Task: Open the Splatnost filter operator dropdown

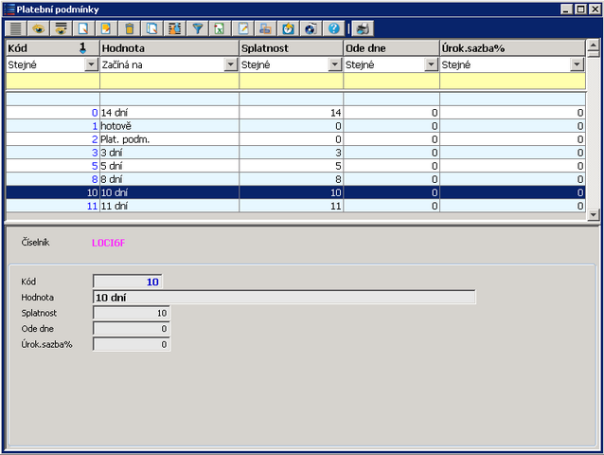Action: (334, 64)
